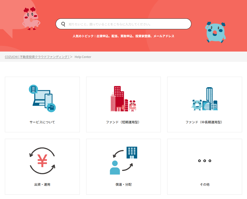
Task: Click the pink mascot character in banner
Action: 31,18
